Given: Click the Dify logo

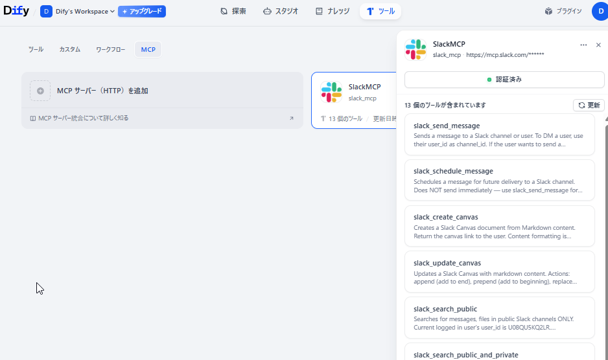Looking at the screenshot, I should [16, 11].
